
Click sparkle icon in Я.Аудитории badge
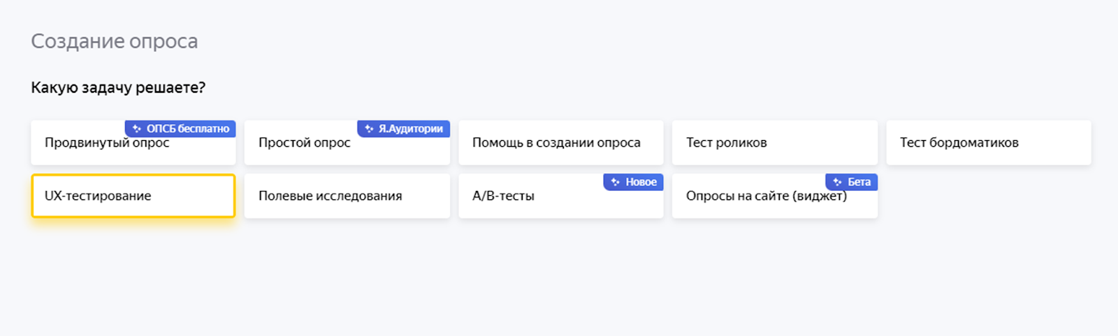tap(369, 129)
